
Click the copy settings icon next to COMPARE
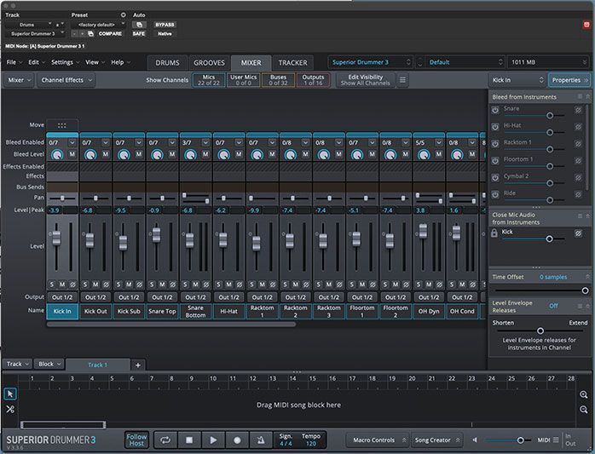pyautogui.click(x=90, y=34)
